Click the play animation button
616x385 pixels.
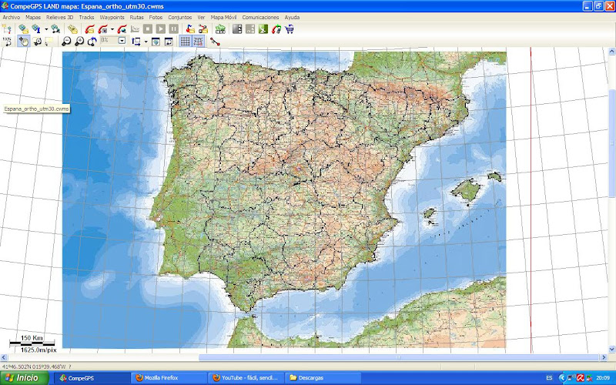click(x=161, y=28)
